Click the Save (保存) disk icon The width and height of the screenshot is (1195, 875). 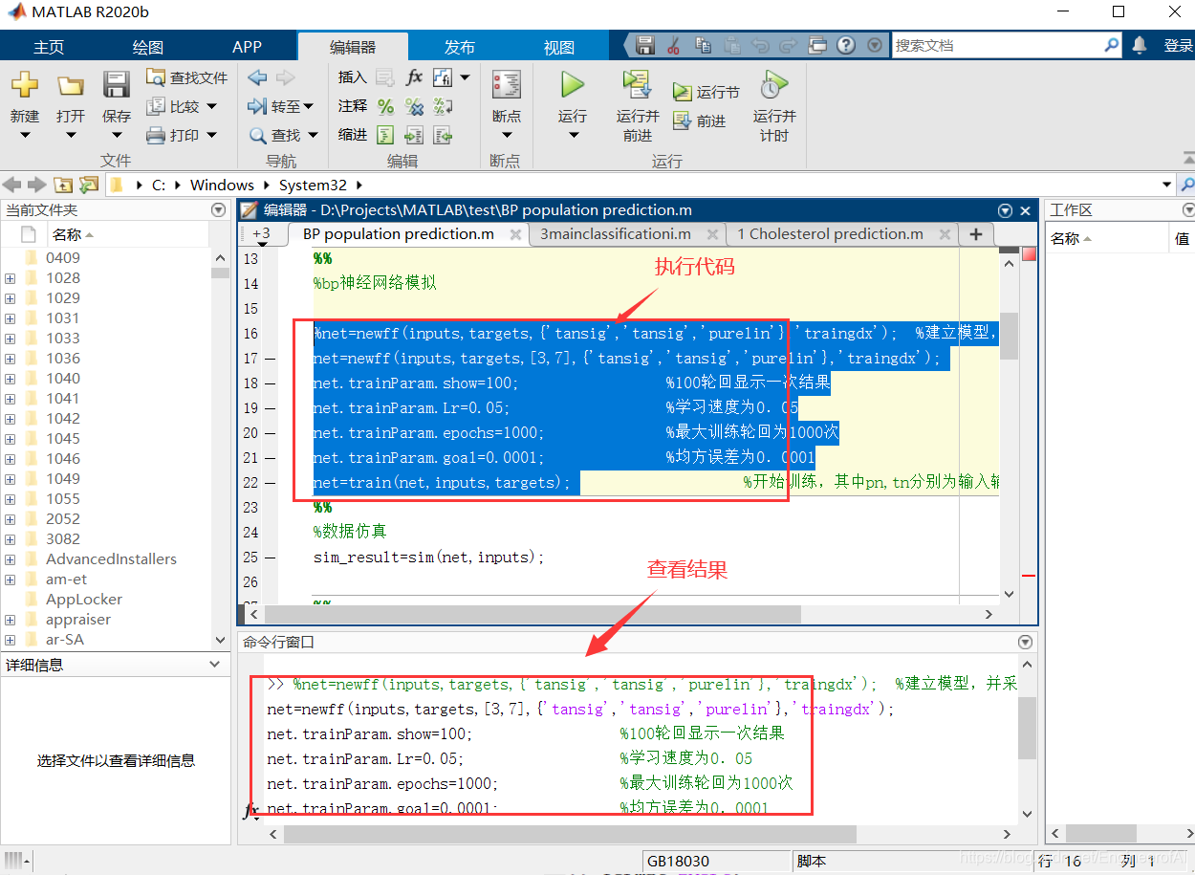(x=117, y=85)
